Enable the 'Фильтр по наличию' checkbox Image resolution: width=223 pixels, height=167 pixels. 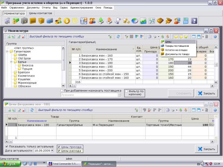[126, 91]
